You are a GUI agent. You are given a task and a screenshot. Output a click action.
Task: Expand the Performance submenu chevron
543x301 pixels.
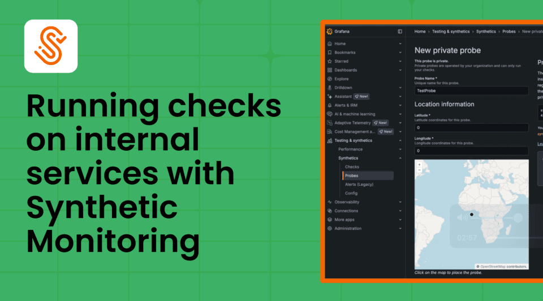400,149
